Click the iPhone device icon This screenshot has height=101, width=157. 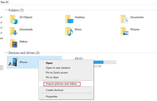tap(13, 62)
